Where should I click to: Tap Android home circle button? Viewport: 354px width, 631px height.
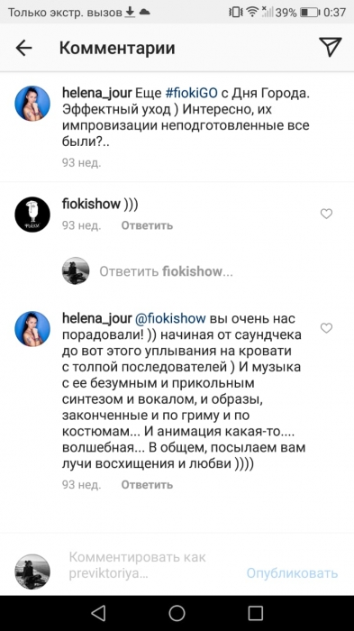pyautogui.click(x=177, y=613)
